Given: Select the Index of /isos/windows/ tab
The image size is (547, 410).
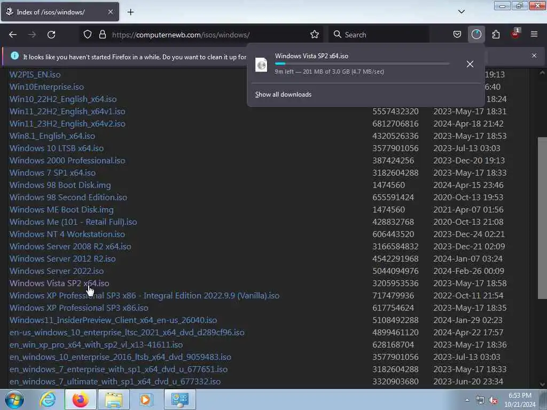Looking at the screenshot, I should click(60, 12).
